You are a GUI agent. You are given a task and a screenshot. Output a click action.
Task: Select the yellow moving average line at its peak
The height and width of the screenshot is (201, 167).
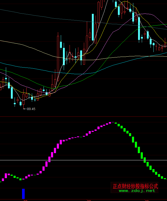click(x=125, y=2)
